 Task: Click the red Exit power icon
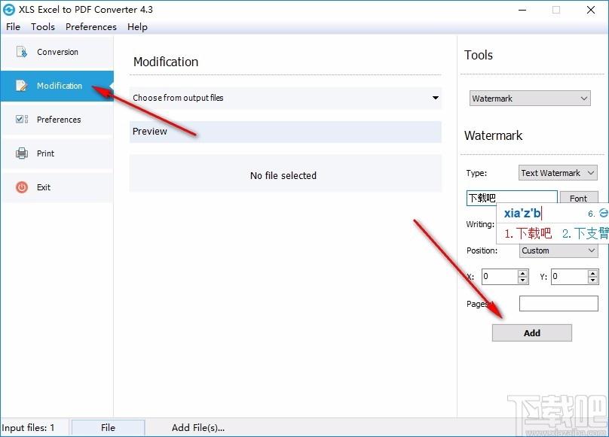click(22, 187)
